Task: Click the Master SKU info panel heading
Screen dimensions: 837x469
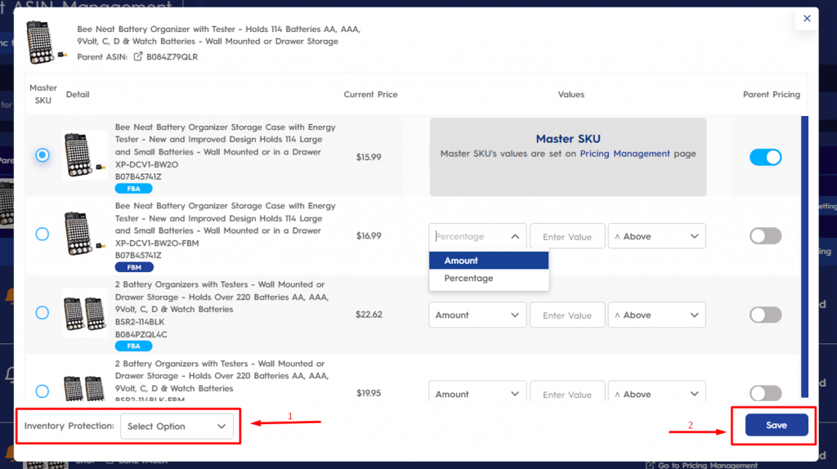Action: 568,139
